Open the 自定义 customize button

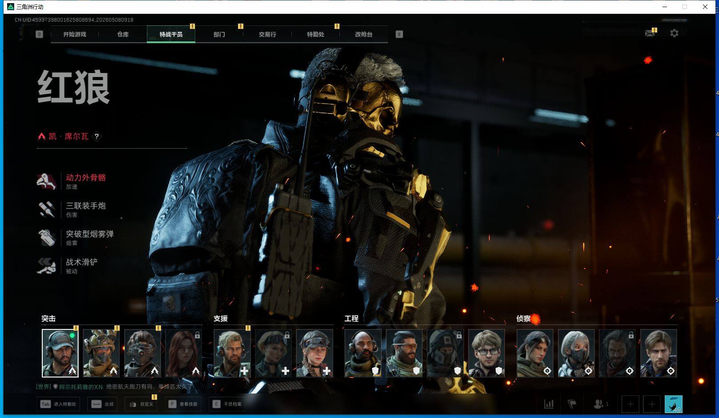141,404
